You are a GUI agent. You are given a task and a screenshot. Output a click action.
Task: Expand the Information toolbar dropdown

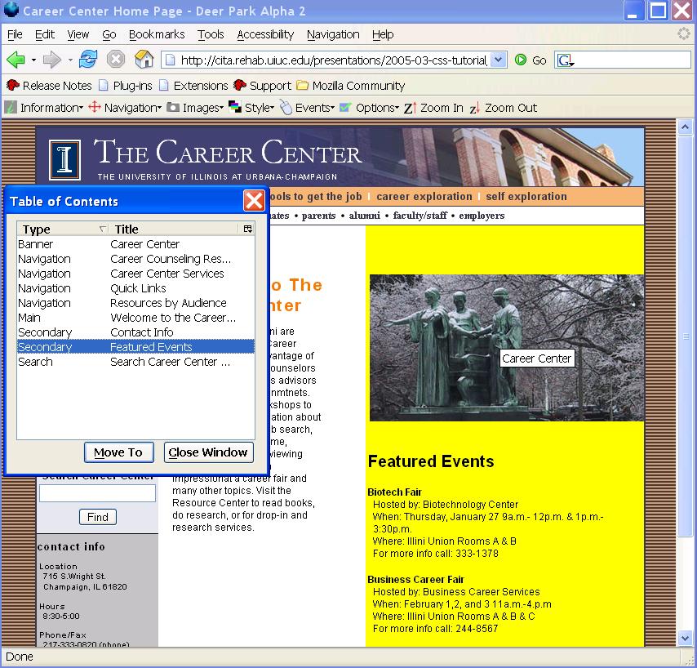click(x=45, y=108)
